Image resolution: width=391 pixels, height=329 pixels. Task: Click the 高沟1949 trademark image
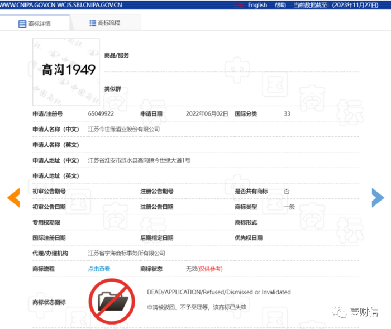pyautogui.click(x=66, y=72)
